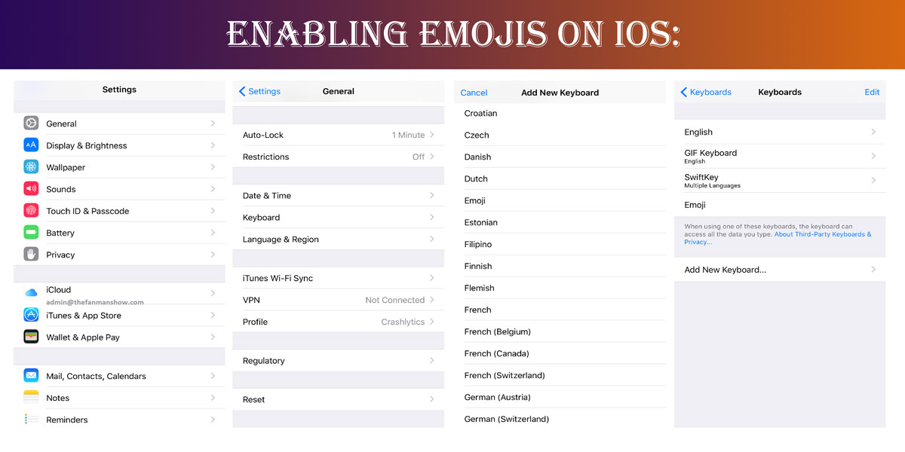Screen dimensions: 905x452
Task: Select Czech keyboard
Action: pos(560,135)
